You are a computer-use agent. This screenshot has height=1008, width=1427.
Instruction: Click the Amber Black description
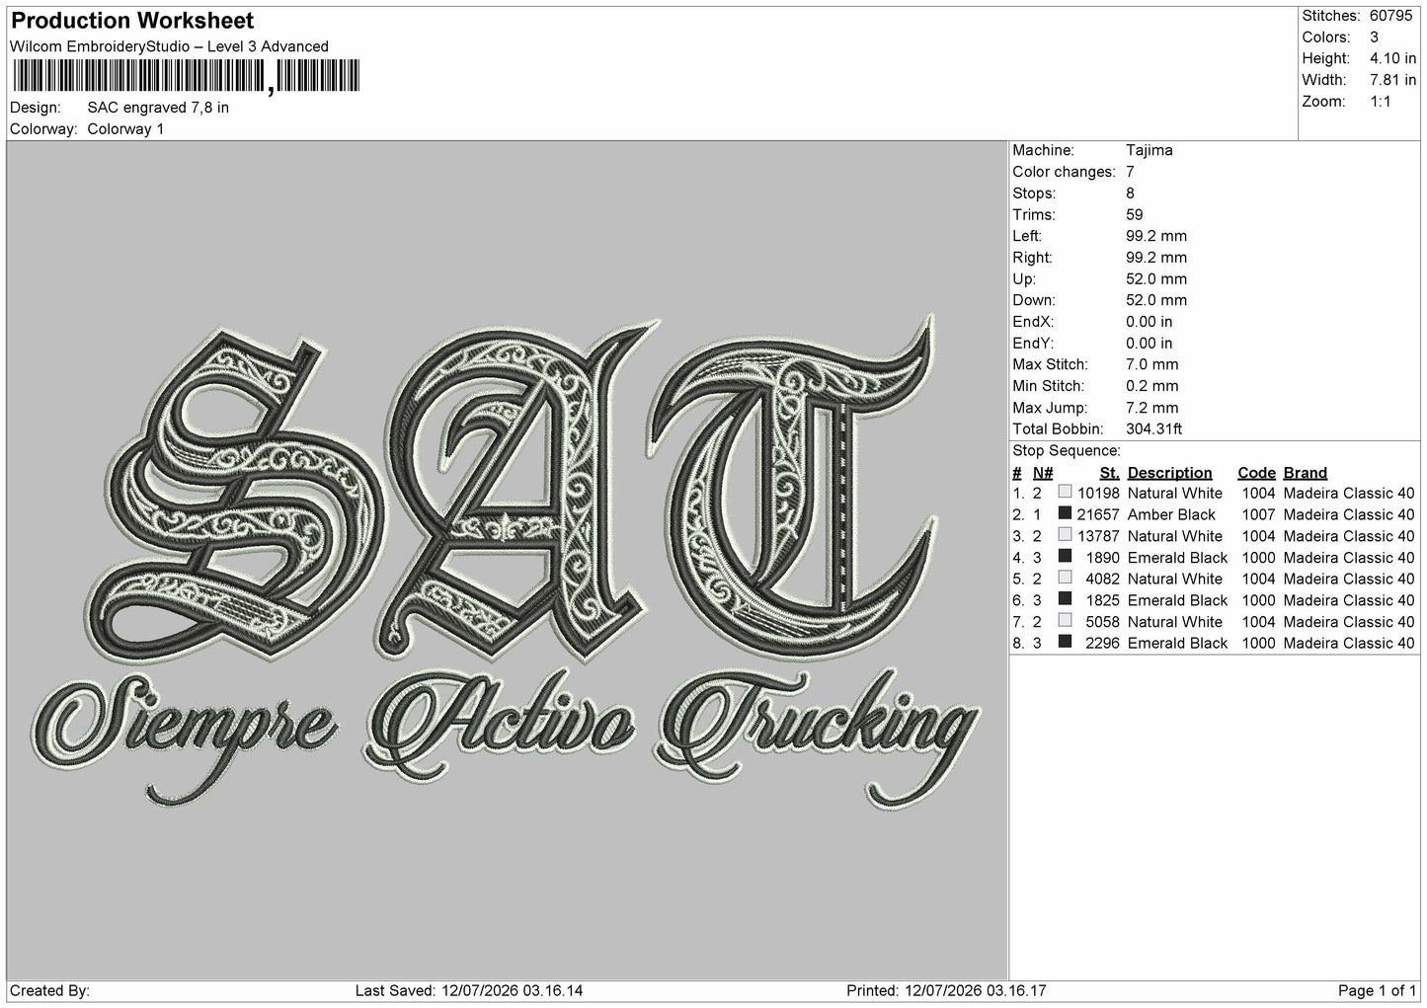1171,514
